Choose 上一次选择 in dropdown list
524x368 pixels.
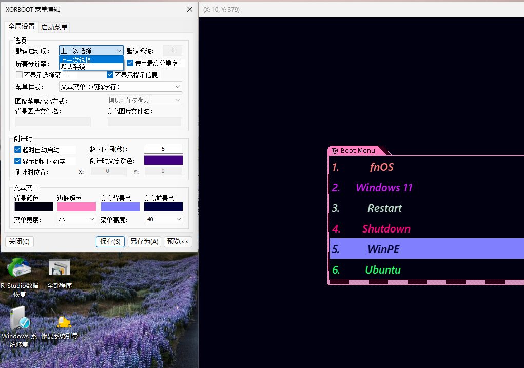[x=91, y=60]
